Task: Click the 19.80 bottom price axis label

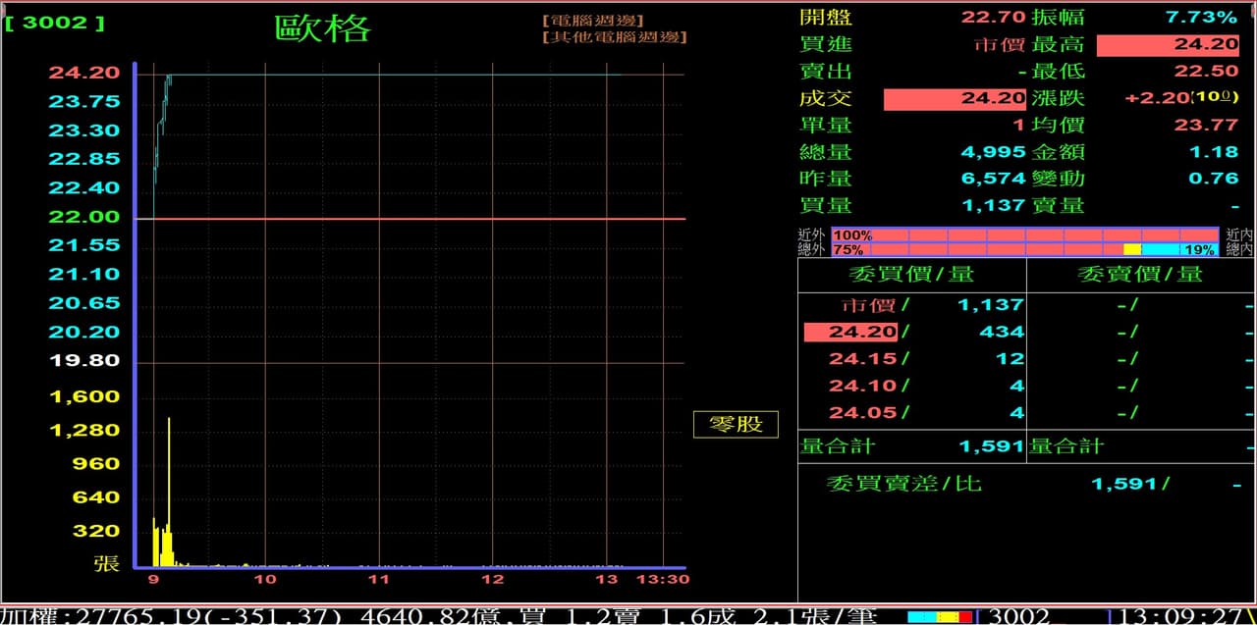Action: coord(84,360)
